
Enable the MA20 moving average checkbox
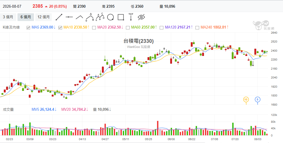pyautogui.click(x=94, y=28)
